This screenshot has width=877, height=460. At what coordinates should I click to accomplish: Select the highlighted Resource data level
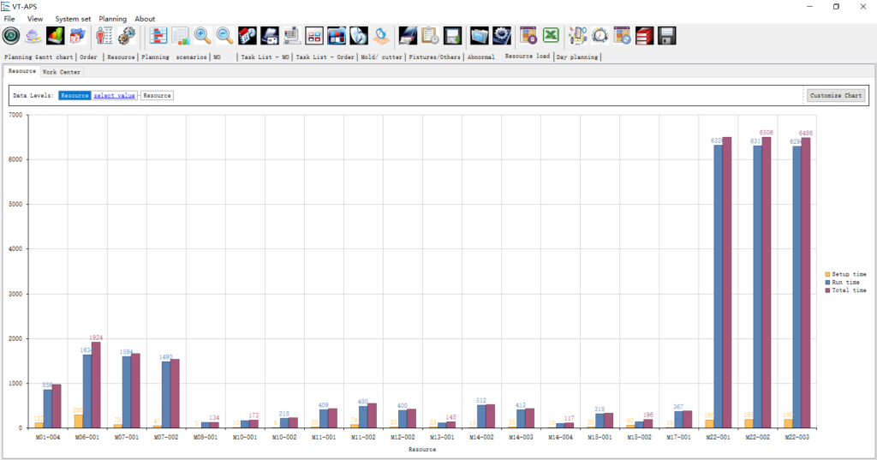pos(75,96)
